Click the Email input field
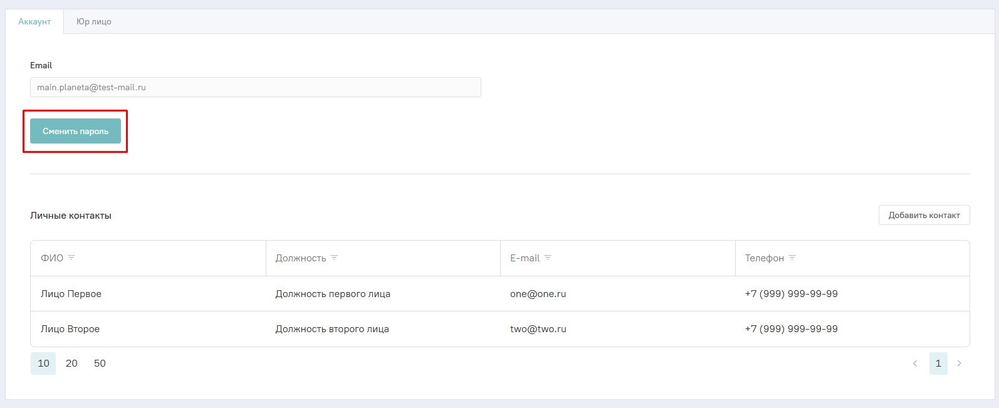 [x=255, y=87]
